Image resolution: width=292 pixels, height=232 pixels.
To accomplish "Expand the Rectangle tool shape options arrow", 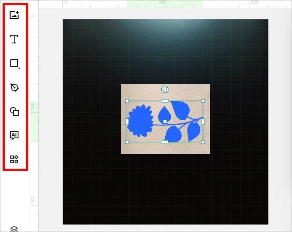I will pyautogui.click(x=19, y=68).
